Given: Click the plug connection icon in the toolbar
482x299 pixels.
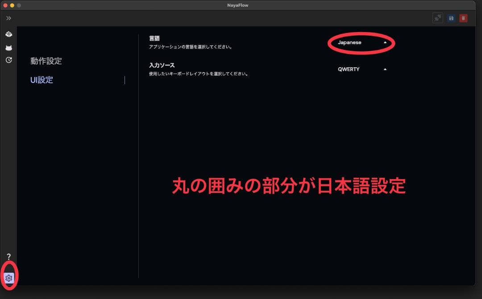Looking at the screenshot, I should 438,18.
